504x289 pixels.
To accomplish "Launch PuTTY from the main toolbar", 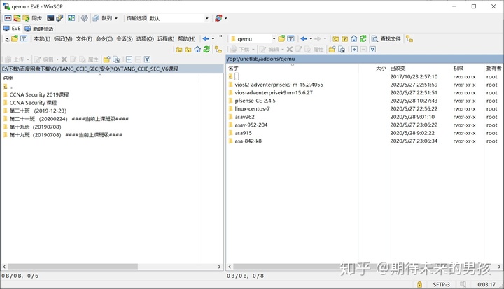I will [59, 18].
